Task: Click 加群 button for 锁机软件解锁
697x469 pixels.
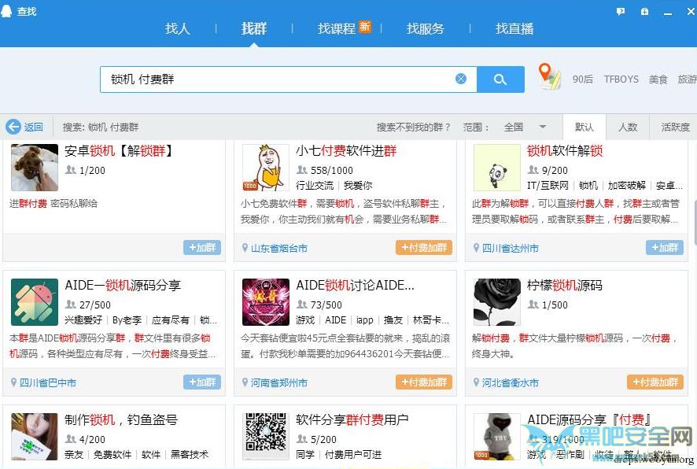Action: tap(665, 248)
